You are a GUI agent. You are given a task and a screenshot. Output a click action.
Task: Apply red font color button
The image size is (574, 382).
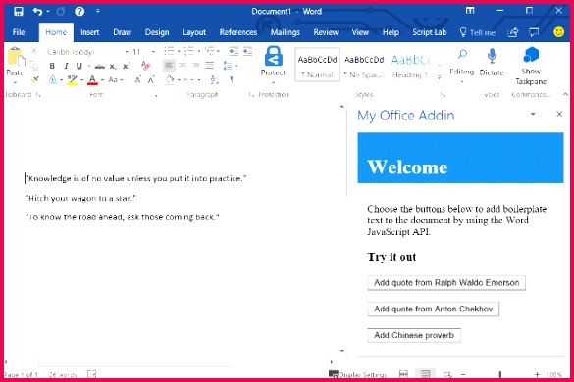pyautogui.click(x=92, y=79)
